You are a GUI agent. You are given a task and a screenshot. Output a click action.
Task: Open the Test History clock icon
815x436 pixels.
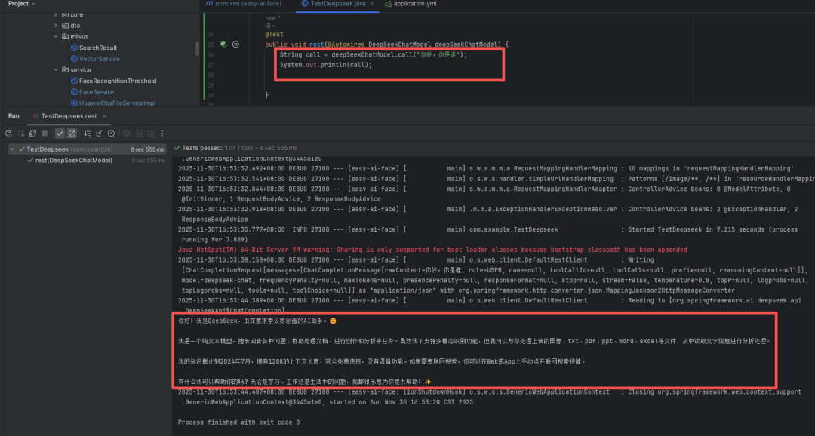pos(112,134)
